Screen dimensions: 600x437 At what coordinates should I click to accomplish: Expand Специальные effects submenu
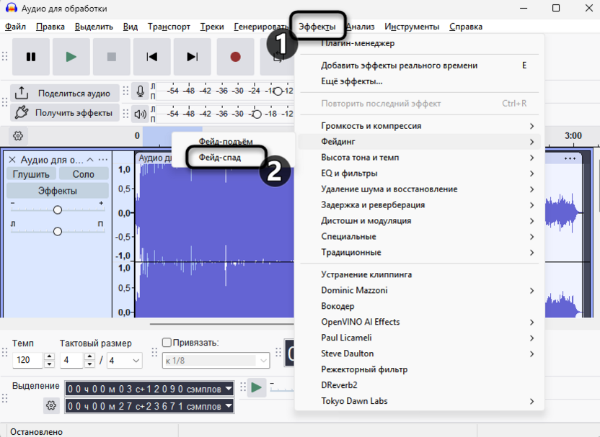pyautogui.click(x=420, y=236)
